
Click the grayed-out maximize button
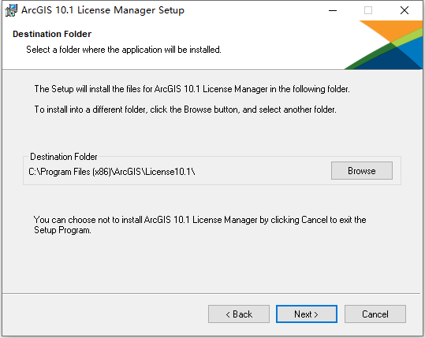[x=367, y=10]
